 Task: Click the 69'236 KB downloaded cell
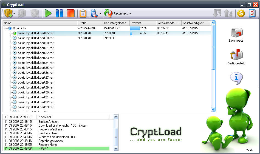pos(110,38)
